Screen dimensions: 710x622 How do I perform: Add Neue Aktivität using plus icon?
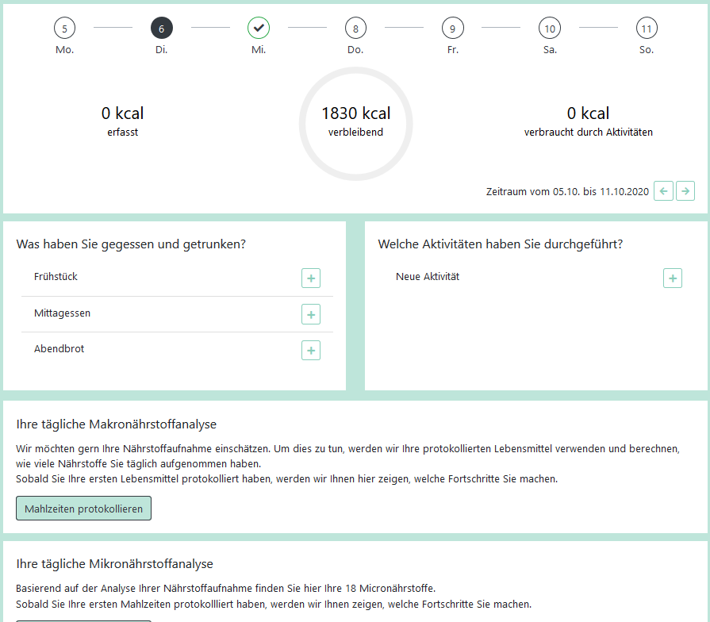[x=673, y=278]
